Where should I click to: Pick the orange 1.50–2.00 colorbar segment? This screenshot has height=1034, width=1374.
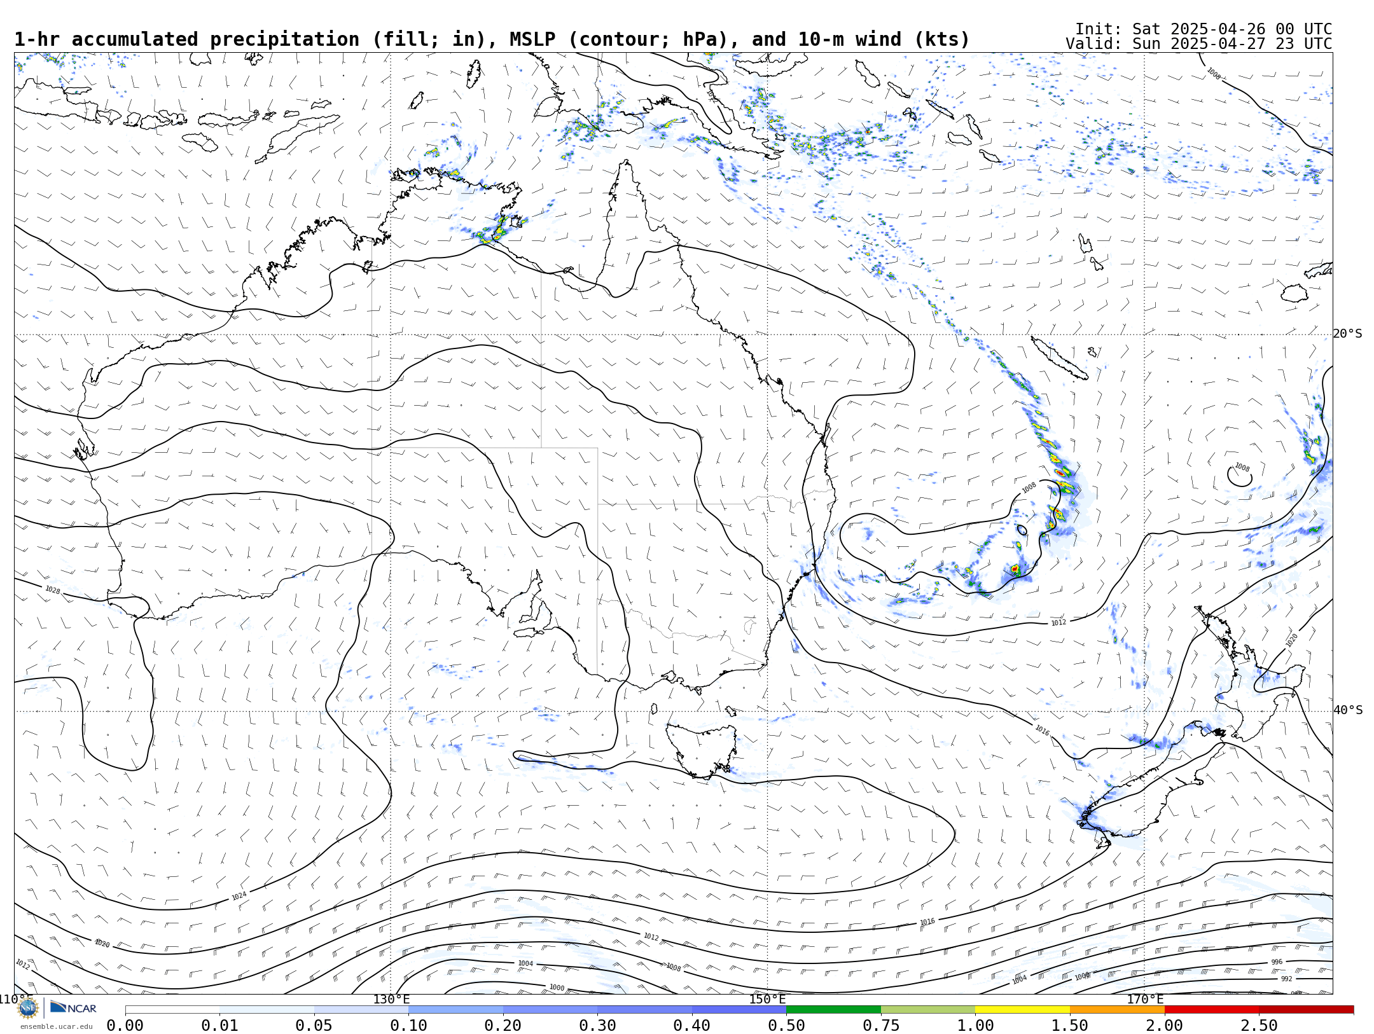[1117, 1010]
